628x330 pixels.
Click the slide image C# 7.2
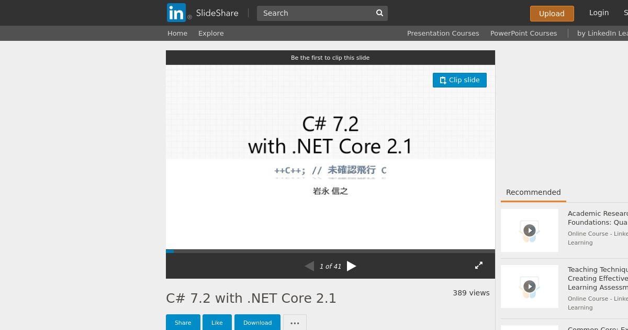(x=330, y=157)
